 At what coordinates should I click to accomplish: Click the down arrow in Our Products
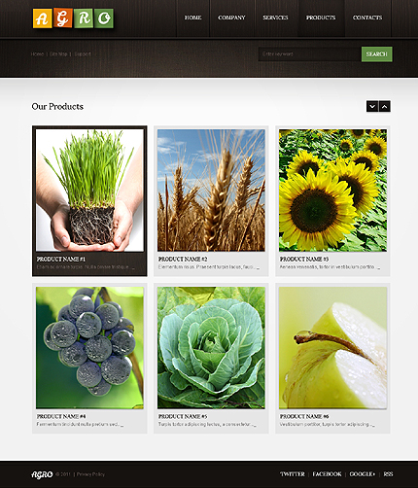pos(372,106)
